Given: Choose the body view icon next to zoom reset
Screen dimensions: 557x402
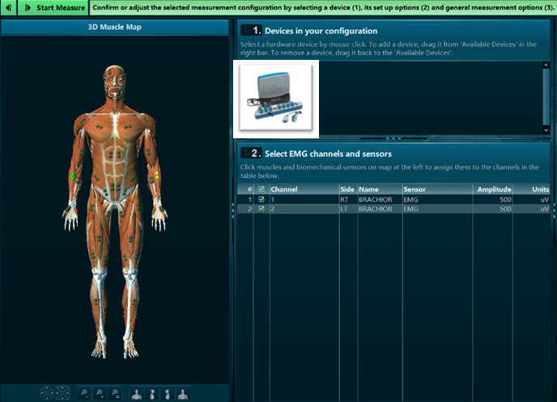Looking at the screenshot, I should [x=137, y=393].
